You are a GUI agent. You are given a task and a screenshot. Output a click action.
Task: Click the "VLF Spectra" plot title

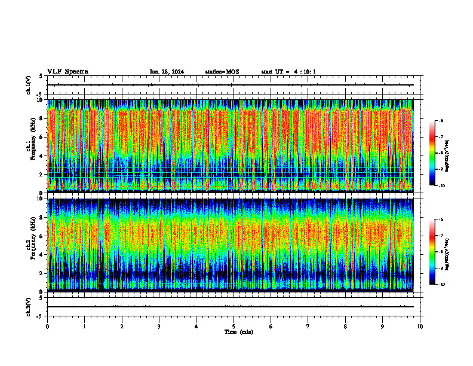[x=67, y=72]
